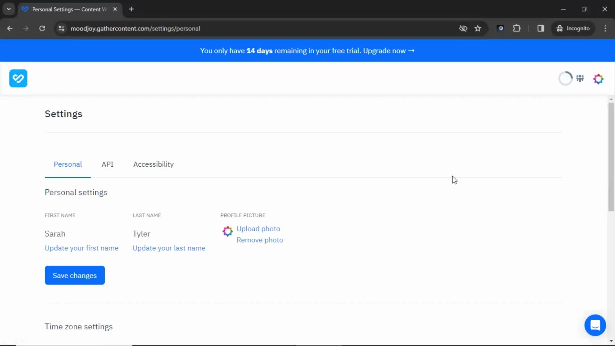The width and height of the screenshot is (615, 346).
Task: Select the Personal Settings browser tab
Action: pos(70,9)
